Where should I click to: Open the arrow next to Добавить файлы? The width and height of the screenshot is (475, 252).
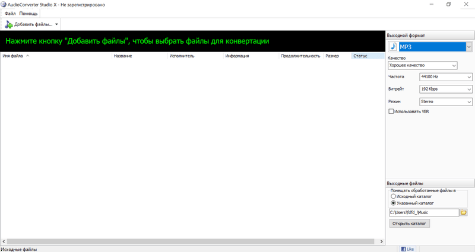57,24
